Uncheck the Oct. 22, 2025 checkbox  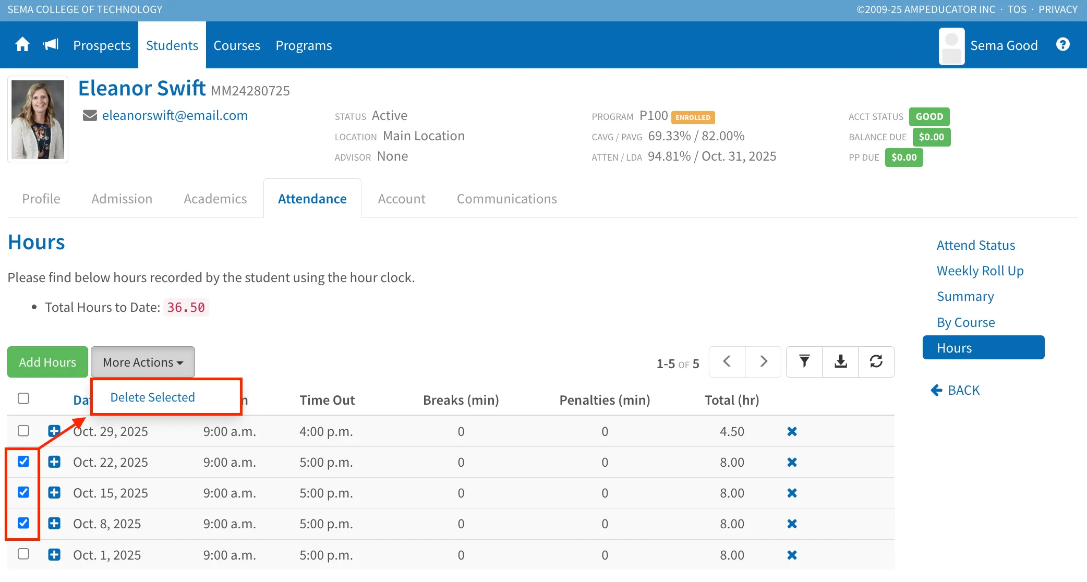click(23, 462)
